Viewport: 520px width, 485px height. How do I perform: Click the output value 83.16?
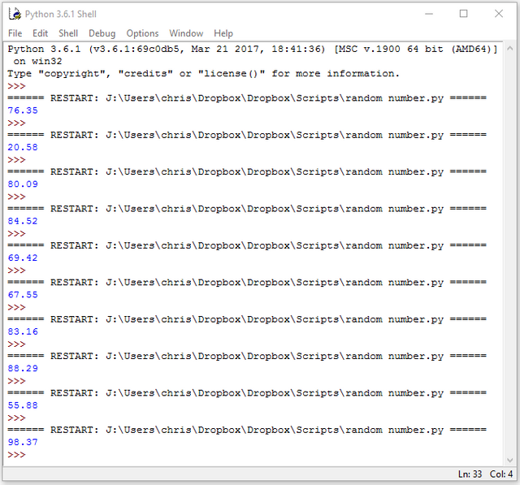[23, 331]
